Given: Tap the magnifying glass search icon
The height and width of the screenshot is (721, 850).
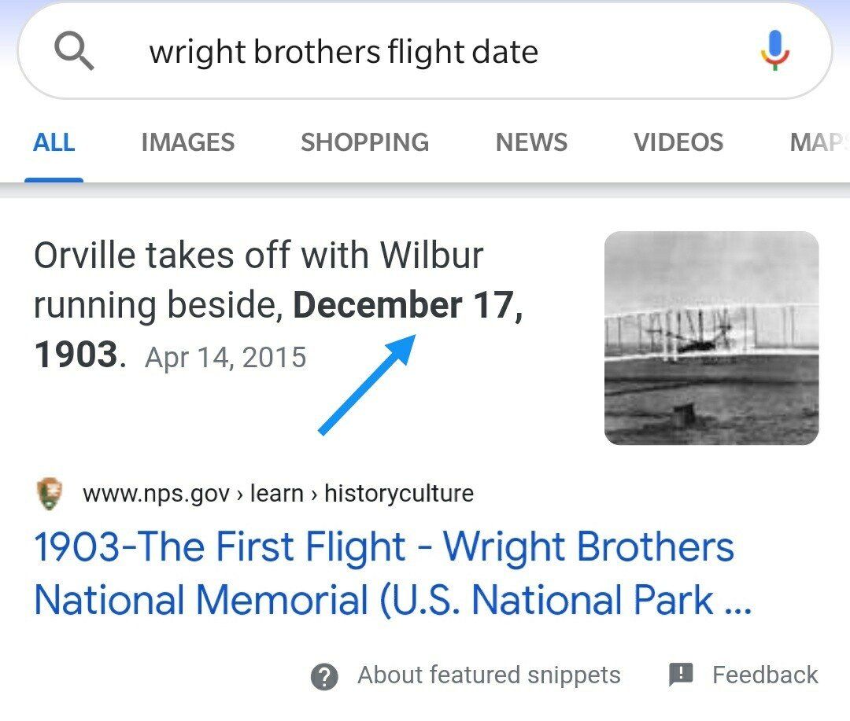Looking at the screenshot, I should tap(74, 53).
